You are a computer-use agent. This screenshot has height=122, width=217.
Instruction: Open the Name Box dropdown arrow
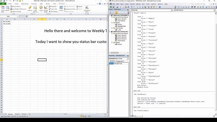point(17,17)
